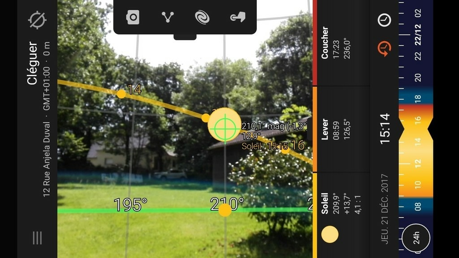Tap the 14 hour marker on sun path
The image size is (459, 258).
121,94
